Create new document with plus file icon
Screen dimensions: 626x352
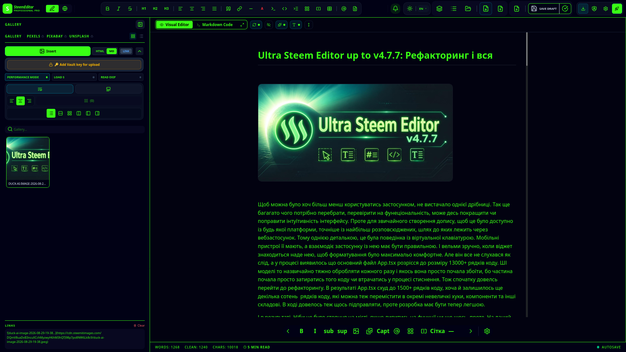point(517,9)
